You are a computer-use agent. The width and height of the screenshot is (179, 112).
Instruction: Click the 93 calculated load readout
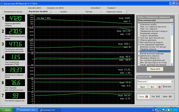[15, 96]
